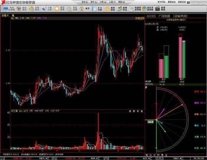This screenshot has height=160, width=207.
Task: Select the 量 option in the volume panel
Action: click(130, 111)
